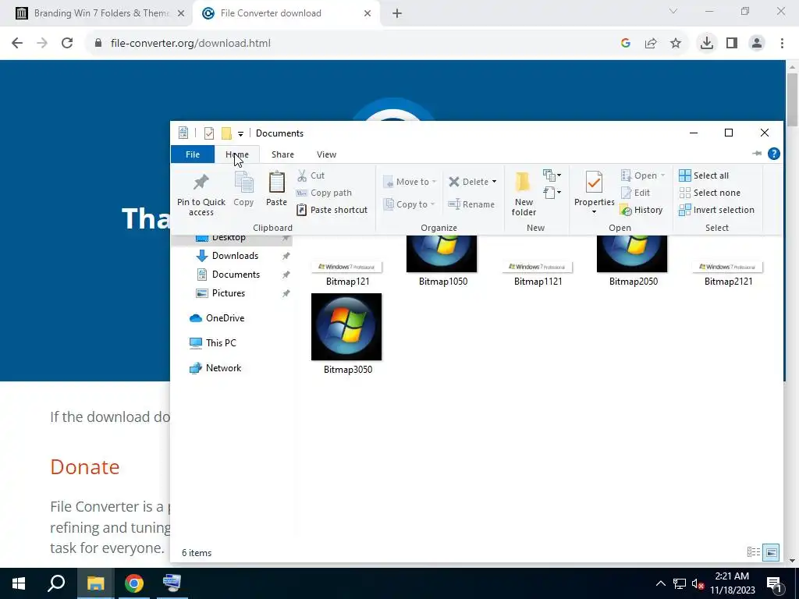Screen dimensions: 799x599
Task: Click Chrome icon in taskbar
Action: (x=134, y=583)
